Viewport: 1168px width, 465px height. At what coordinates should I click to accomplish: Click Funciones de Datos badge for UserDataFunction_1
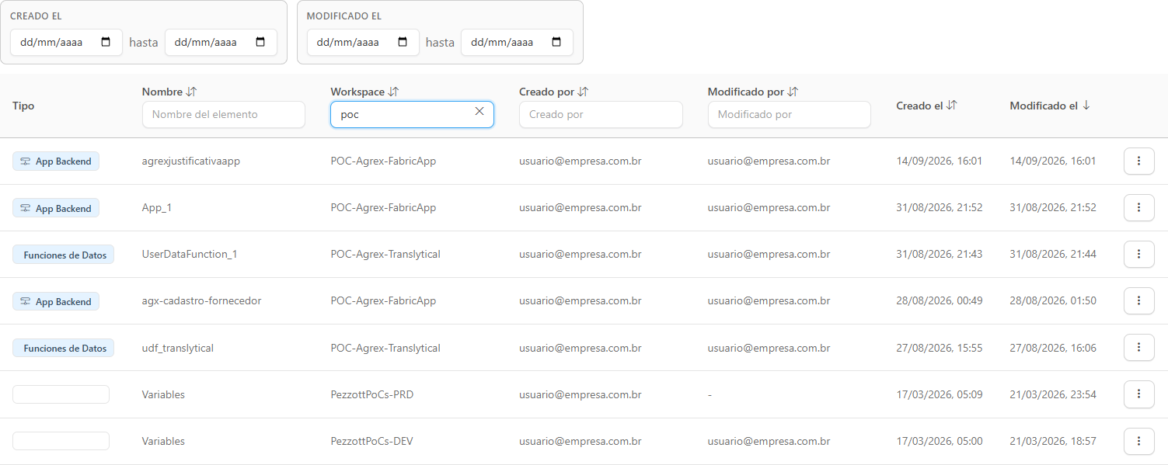[x=63, y=255]
